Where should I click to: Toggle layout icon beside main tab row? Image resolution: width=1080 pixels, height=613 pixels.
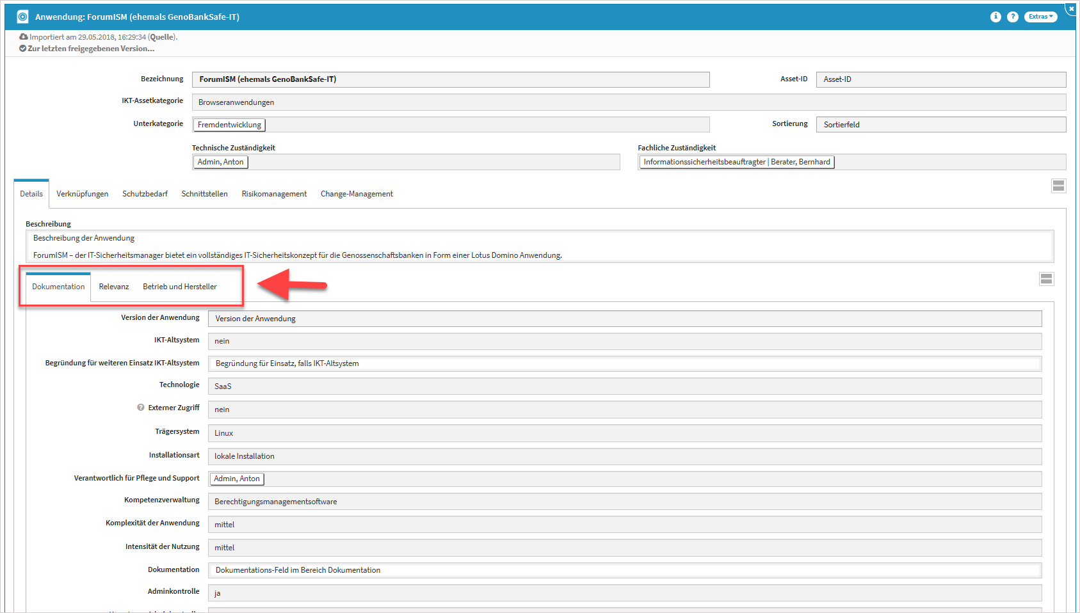tap(1058, 186)
